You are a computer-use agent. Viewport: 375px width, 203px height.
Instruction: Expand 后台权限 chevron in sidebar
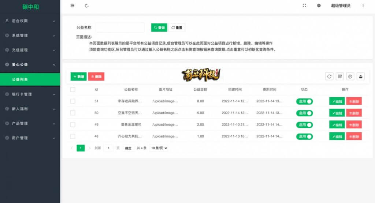click(54, 21)
